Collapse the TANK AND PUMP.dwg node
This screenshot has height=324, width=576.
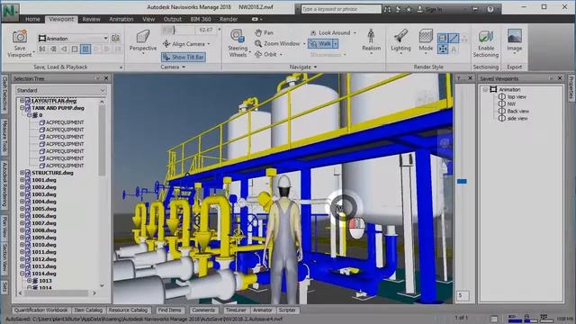(x=22, y=108)
